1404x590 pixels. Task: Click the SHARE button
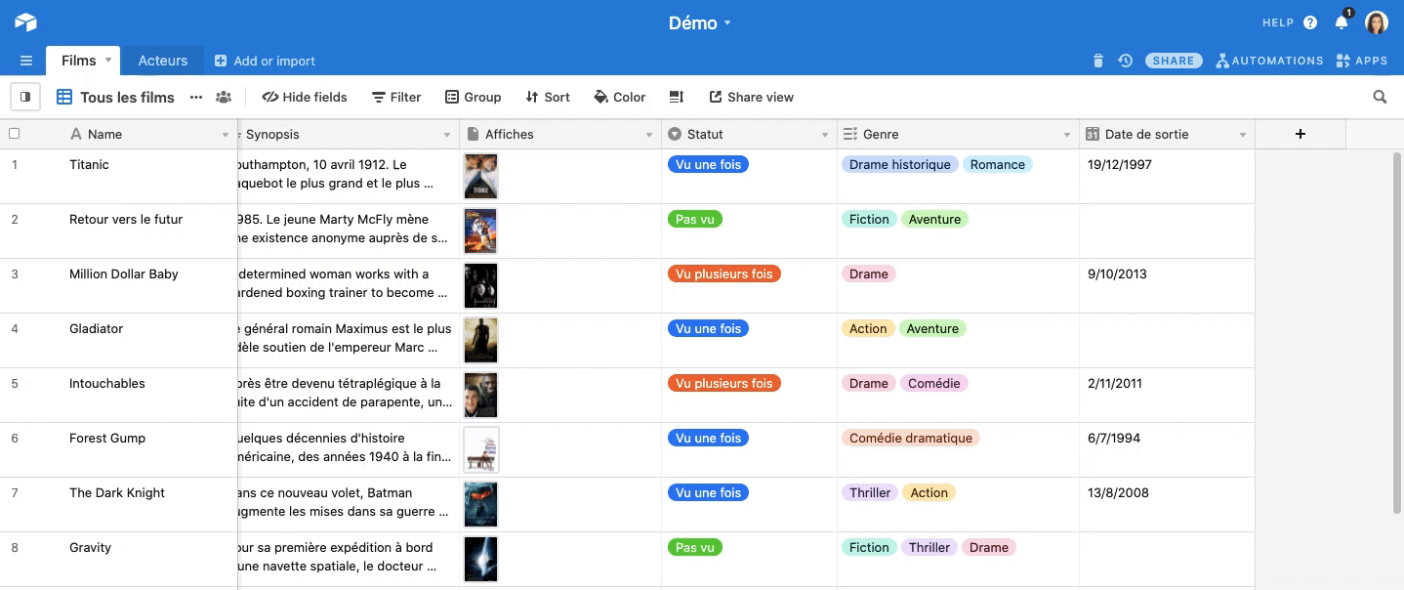coord(1174,61)
